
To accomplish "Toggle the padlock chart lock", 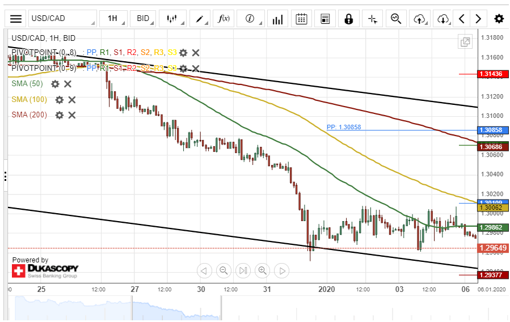I will [x=349, y=19].
